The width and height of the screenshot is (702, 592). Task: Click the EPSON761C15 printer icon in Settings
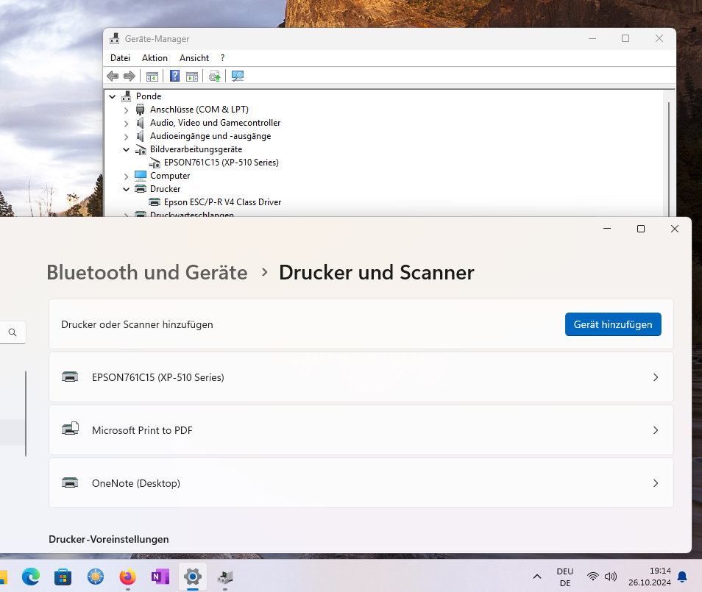click(x=70, y=377)
